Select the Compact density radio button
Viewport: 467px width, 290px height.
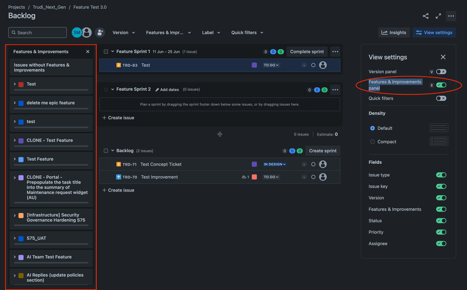pos(372,141)
